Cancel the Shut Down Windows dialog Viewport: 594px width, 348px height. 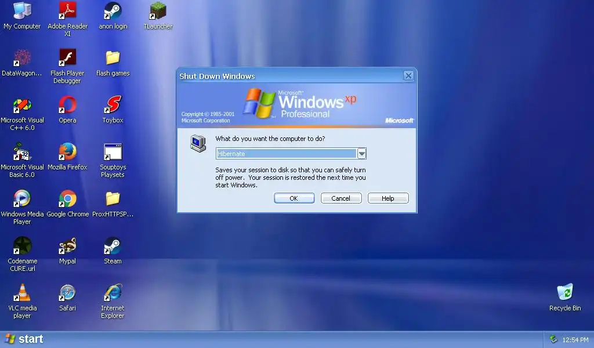point(341,198)
